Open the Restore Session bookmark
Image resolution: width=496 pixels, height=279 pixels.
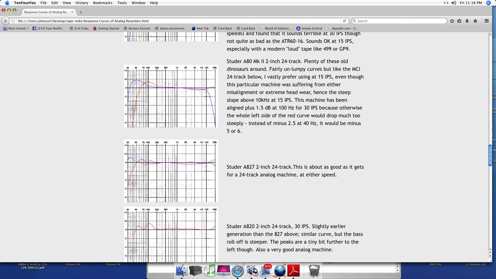pos(137,28)
